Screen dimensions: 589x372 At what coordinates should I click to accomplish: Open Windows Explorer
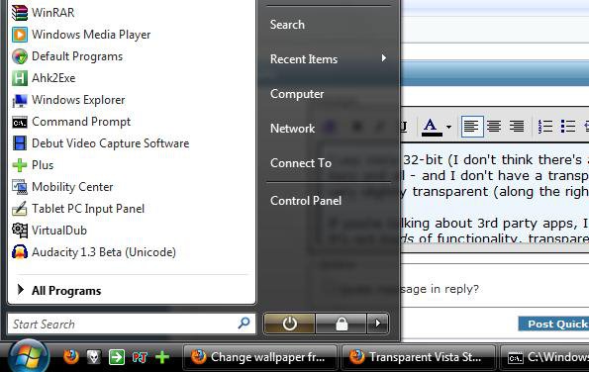tap(68, 100)
